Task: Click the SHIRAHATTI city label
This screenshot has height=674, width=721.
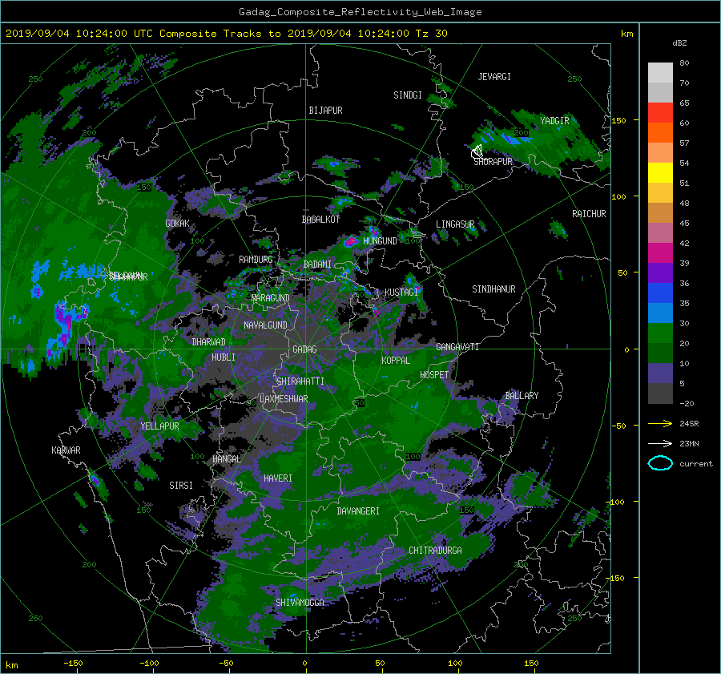Action: (x=300, y=381)
